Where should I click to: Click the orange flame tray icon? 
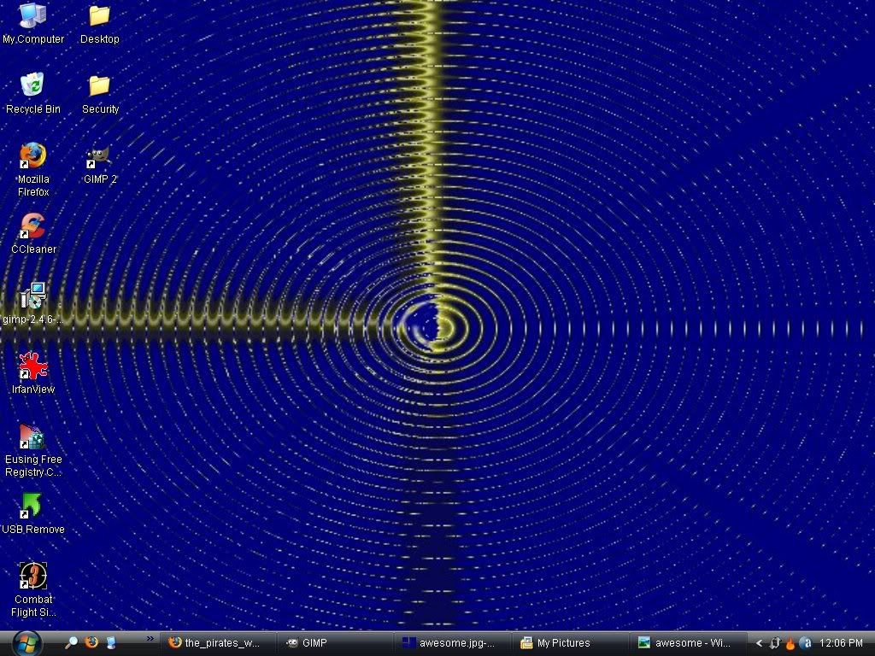(x=790, y=643)
